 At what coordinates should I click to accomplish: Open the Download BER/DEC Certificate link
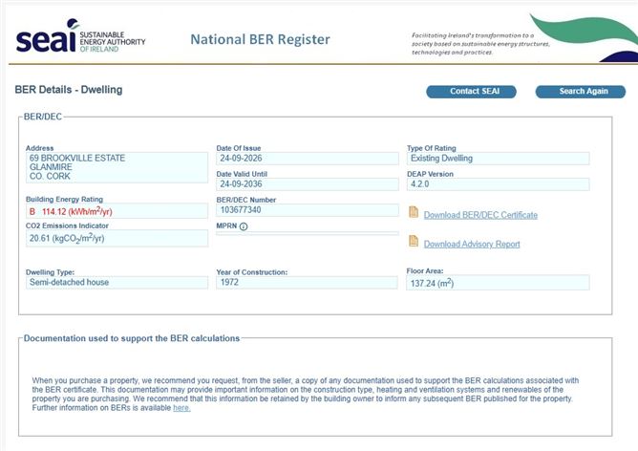point(480,215)
